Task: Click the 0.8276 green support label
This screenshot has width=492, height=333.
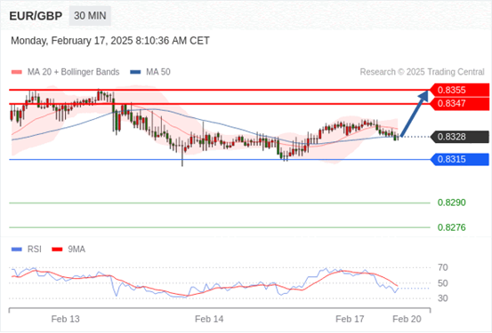Action: tap(452, 227)
